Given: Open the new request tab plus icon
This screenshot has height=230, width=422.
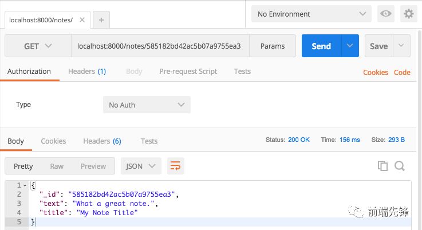Looking at the screenshot, I should 101,19.
